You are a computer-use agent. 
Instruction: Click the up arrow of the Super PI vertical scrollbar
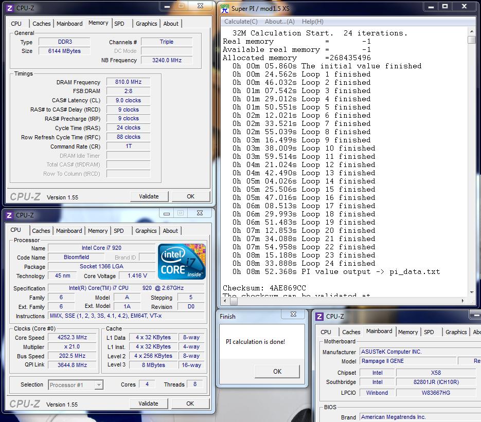pos(472,31)
